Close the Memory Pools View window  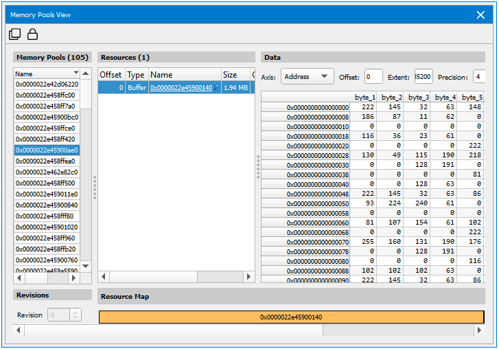click(481, 14)
